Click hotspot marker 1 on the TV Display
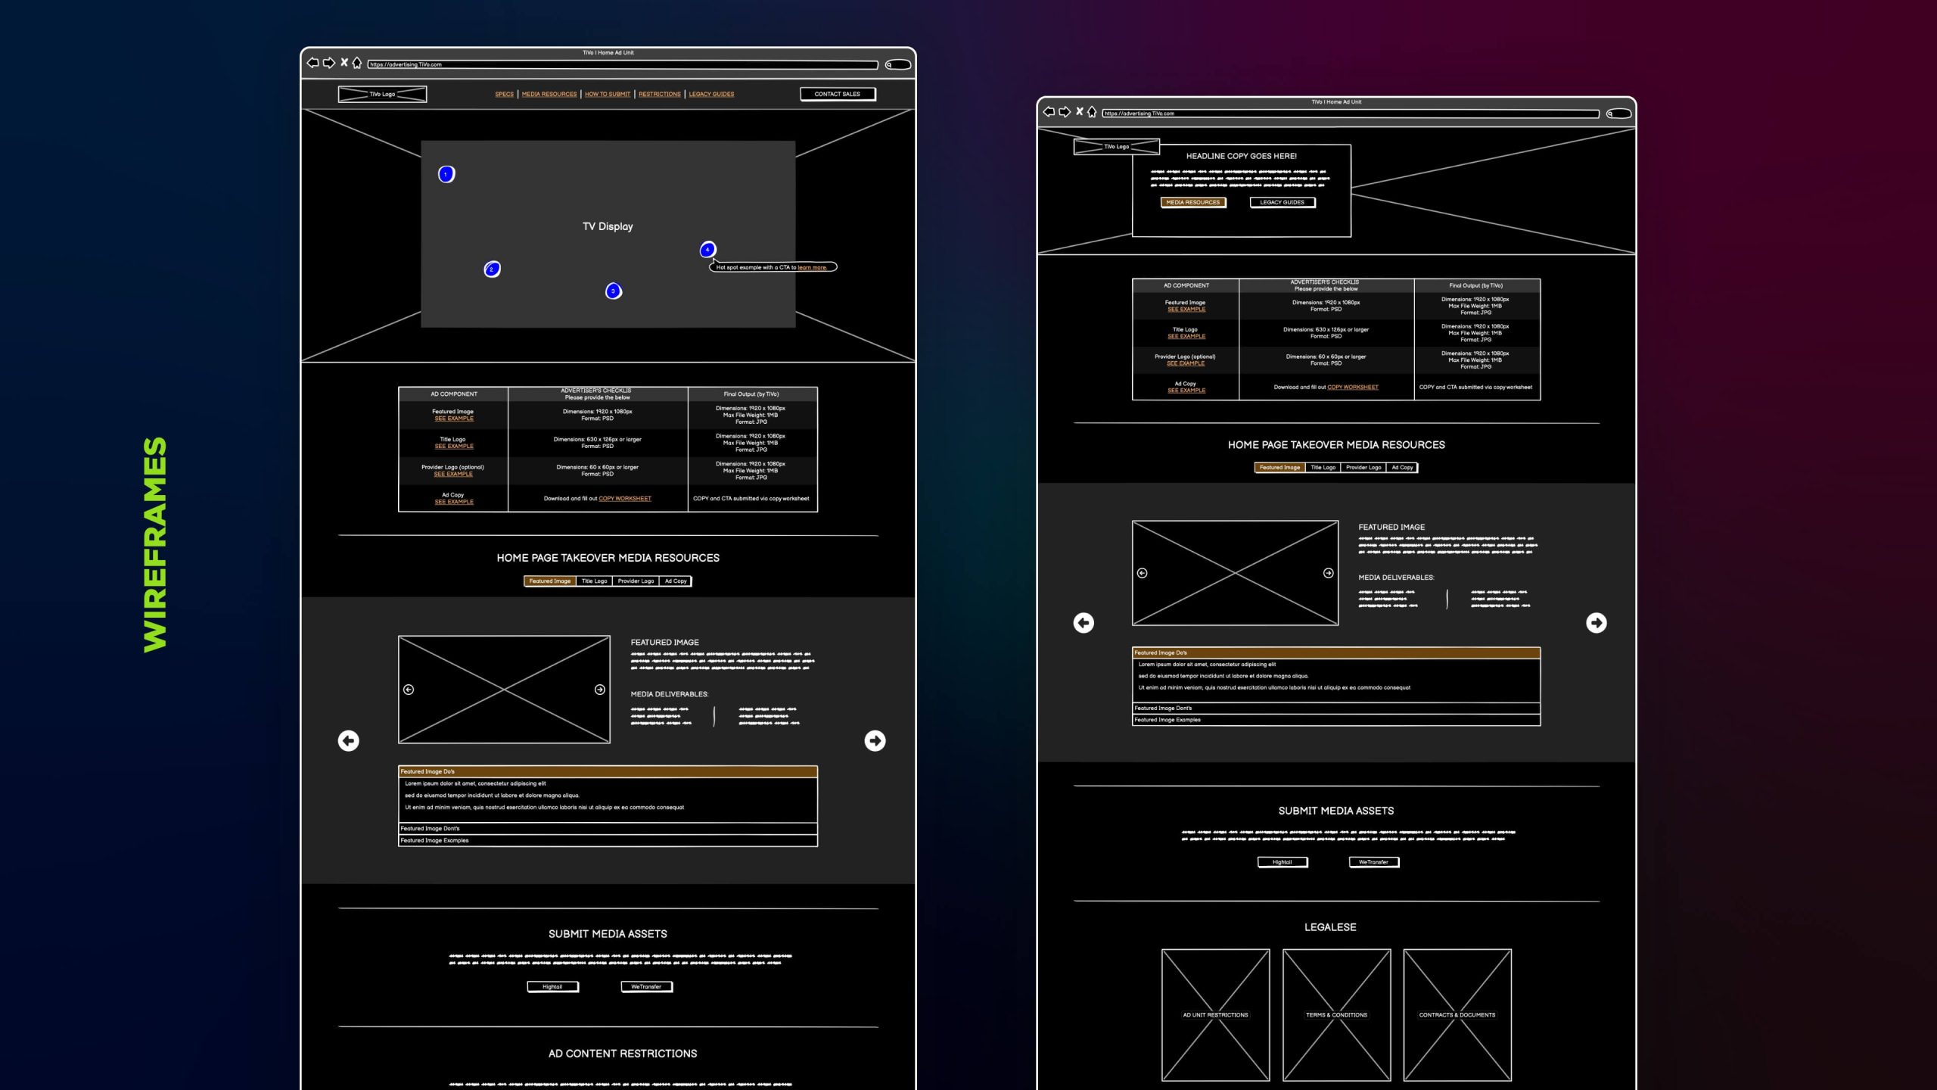This screenshot has width=1937, height=1090. pyautogui.click(x=446, y=174)
